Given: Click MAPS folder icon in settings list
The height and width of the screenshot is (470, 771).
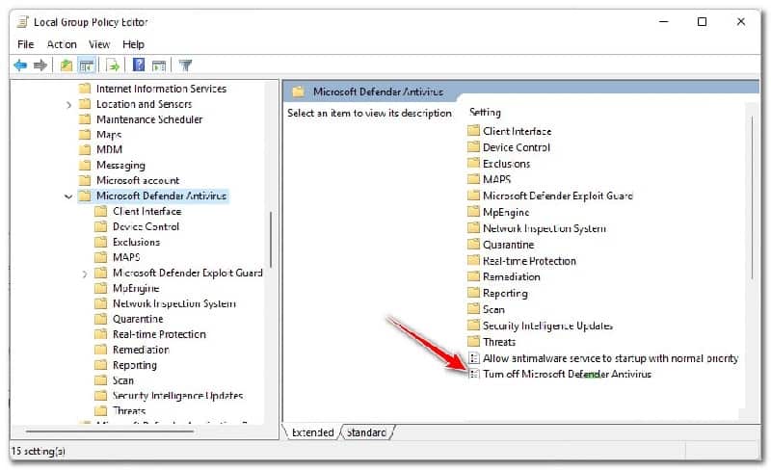Looking at the screenshot, I should click(x=473, y=179).
